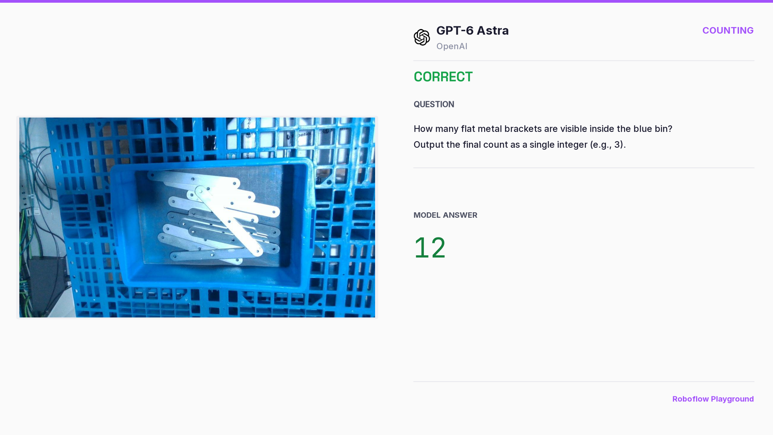The width and height of the screenshot is (773, 435).
Task: Click the OpenAI logo icon
Action: coord(421,38)
